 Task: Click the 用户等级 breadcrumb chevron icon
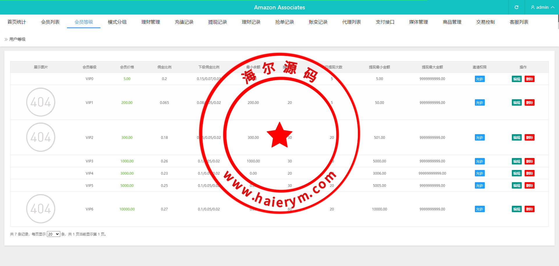coord(6,39)
